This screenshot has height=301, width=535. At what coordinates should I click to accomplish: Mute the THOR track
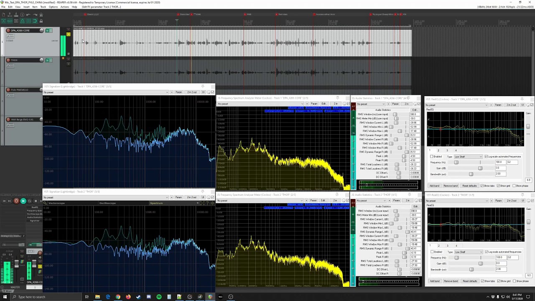(69, 59)
